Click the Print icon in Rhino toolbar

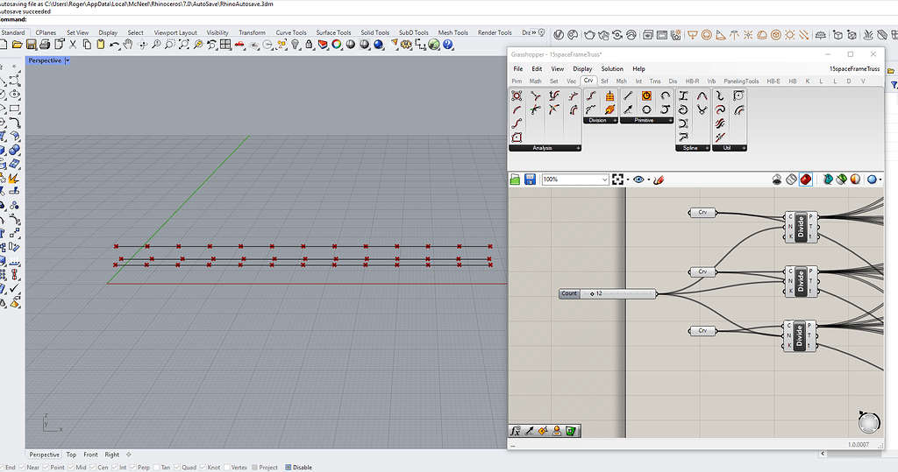[43, 45]
